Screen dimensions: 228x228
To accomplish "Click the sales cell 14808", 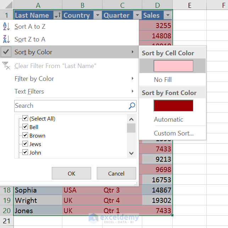I will click(x=156, y=35).
